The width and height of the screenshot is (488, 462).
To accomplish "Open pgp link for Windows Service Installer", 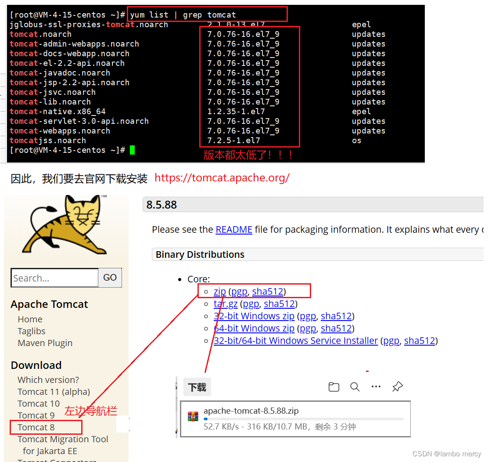I will click(391, 341).
